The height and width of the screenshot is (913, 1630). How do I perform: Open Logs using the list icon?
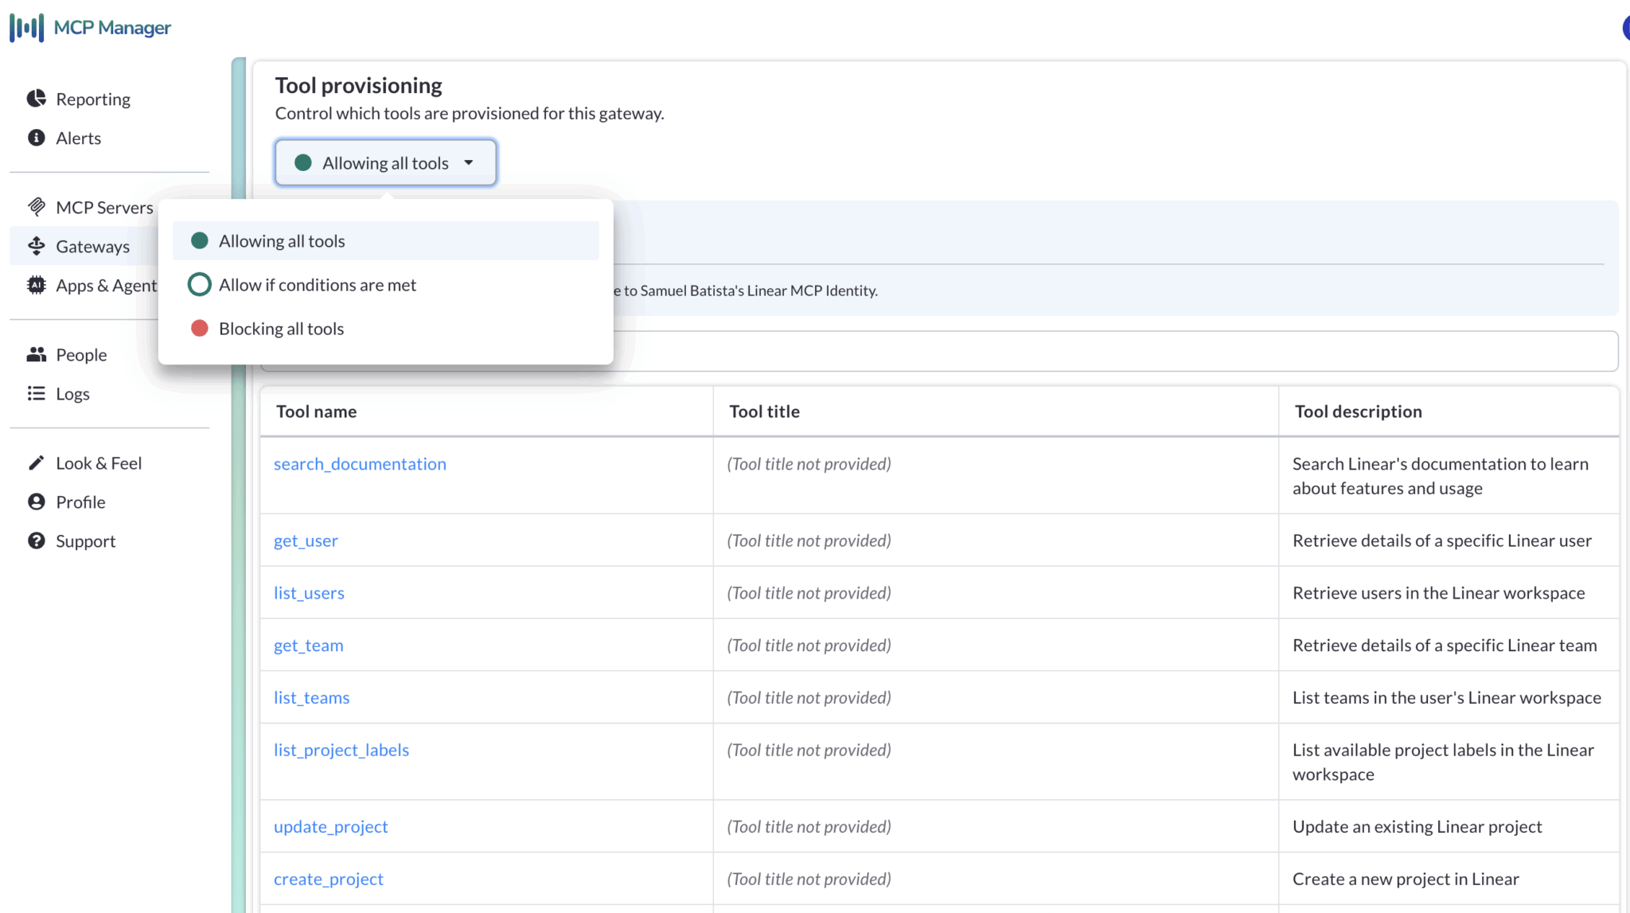pos(37,393)
